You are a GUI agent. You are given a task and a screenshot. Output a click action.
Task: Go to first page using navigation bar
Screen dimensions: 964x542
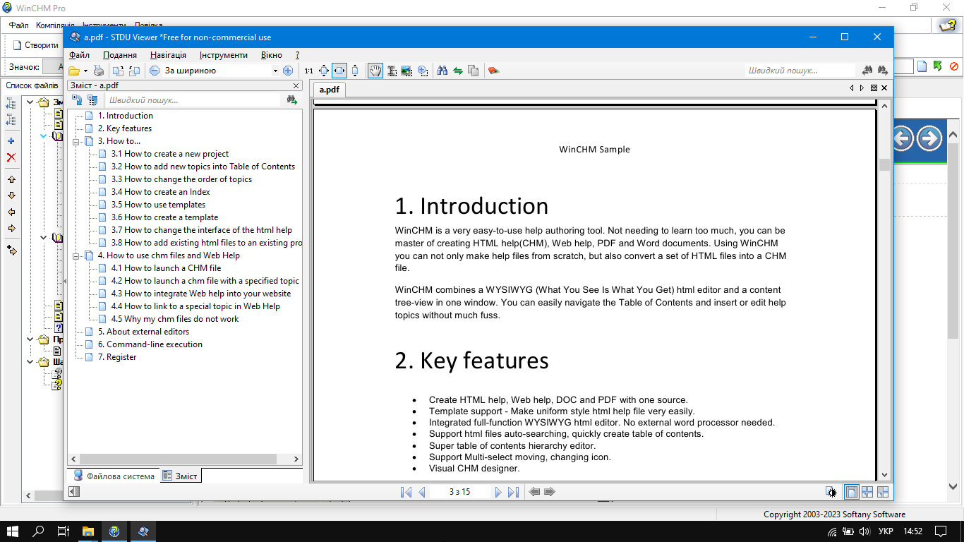[406, 492]
